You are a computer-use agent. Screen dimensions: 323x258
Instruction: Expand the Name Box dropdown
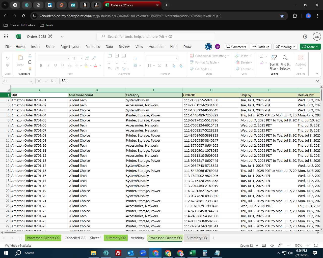(x=31, y=81)
